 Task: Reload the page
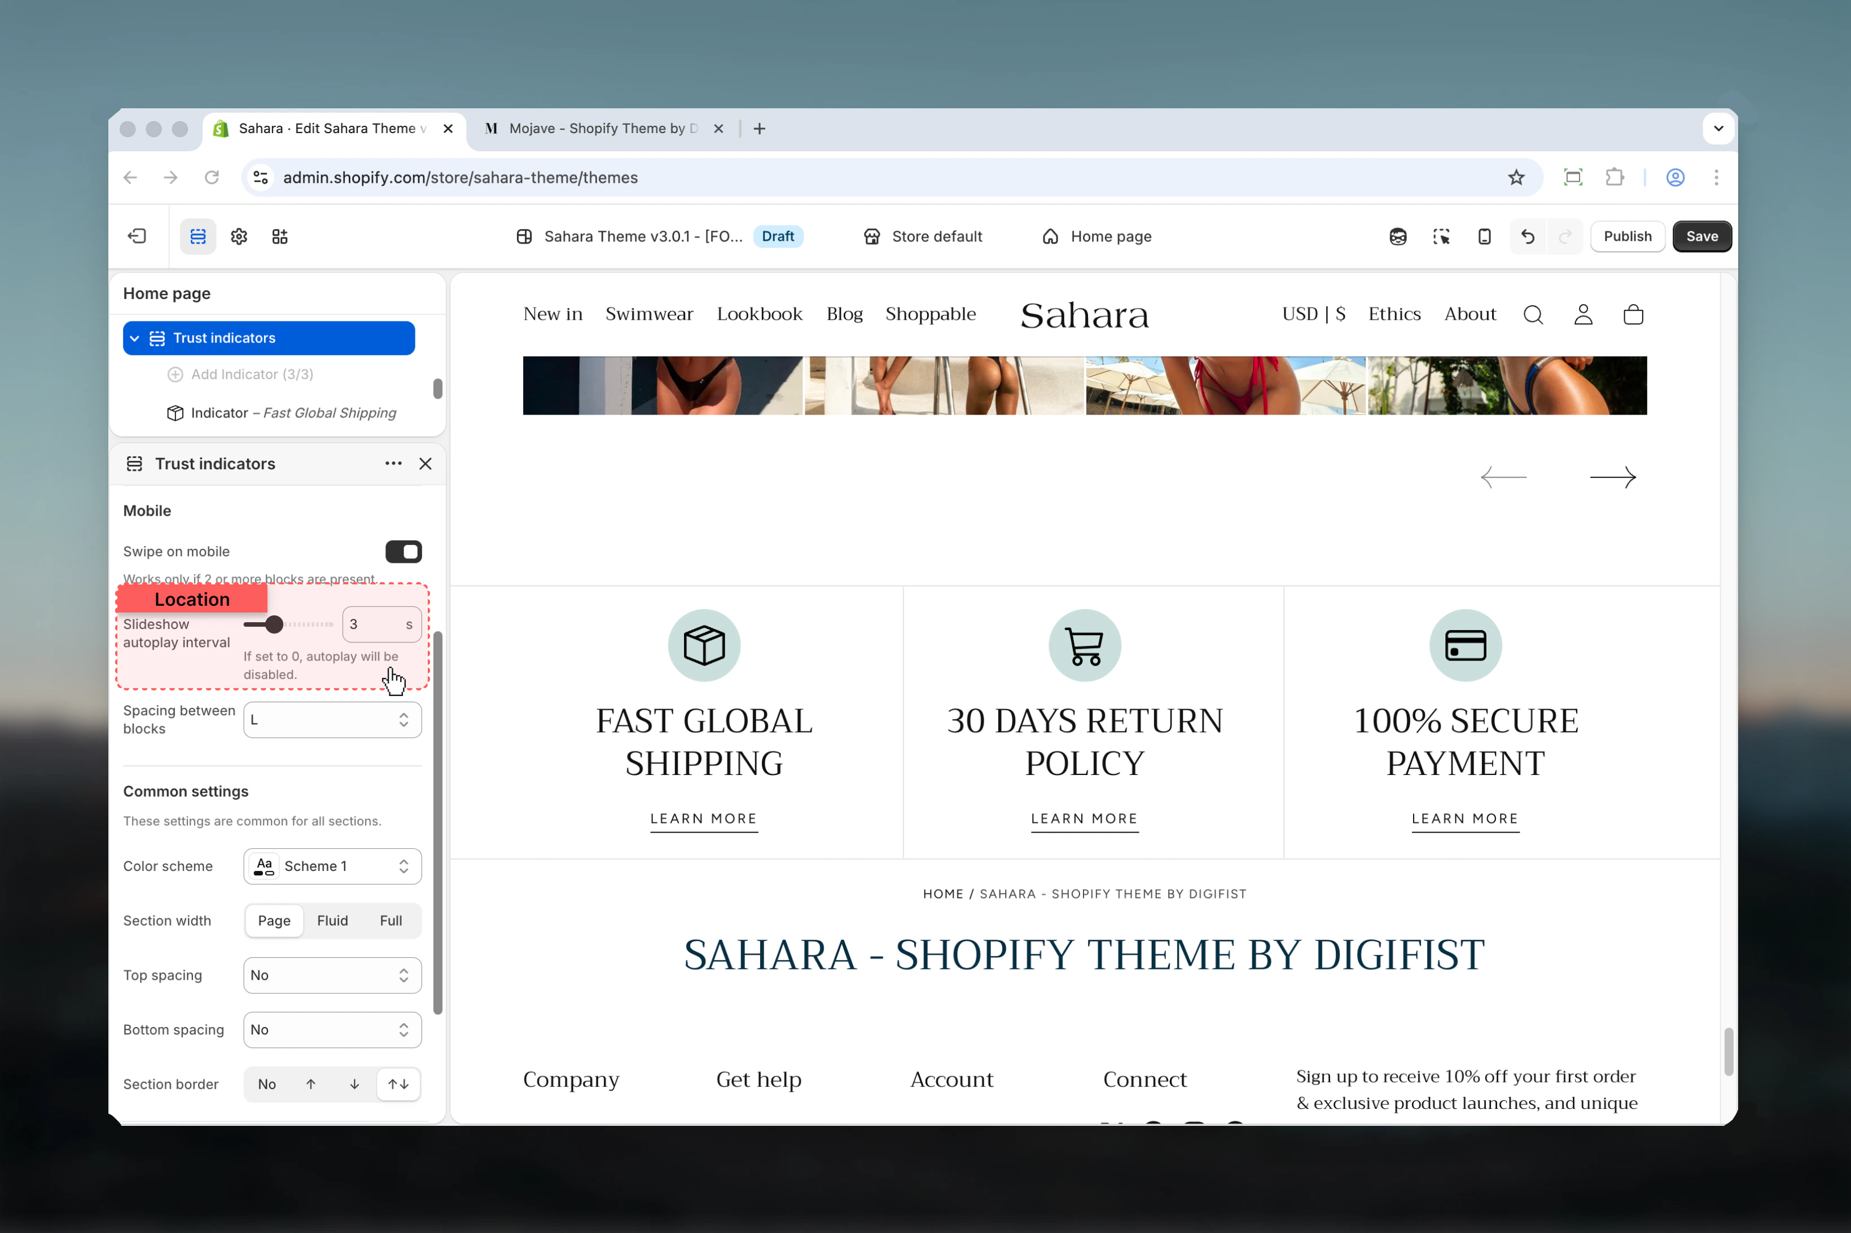(212, 178)
